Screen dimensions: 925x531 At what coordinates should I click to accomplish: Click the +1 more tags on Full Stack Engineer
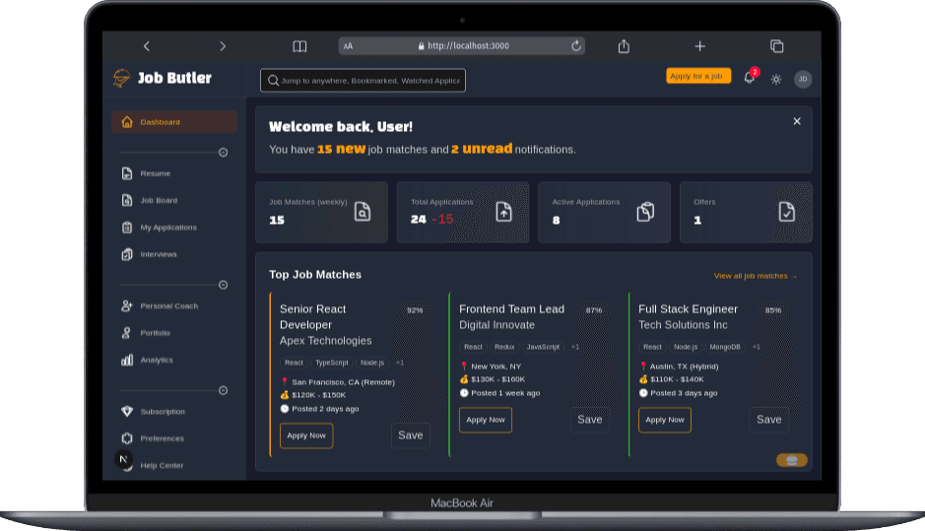click(x=757, y=347)
